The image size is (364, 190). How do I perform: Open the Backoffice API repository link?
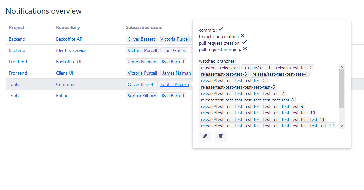[70, 39]
